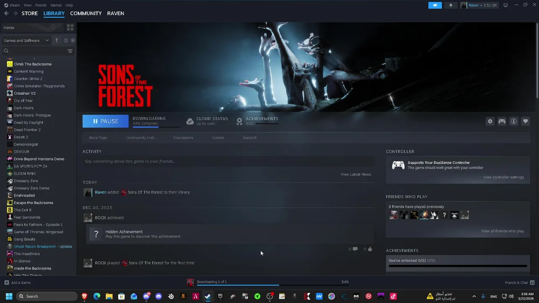Open the Support link
This screenshot has width=539, height=303.
[250, 138]
